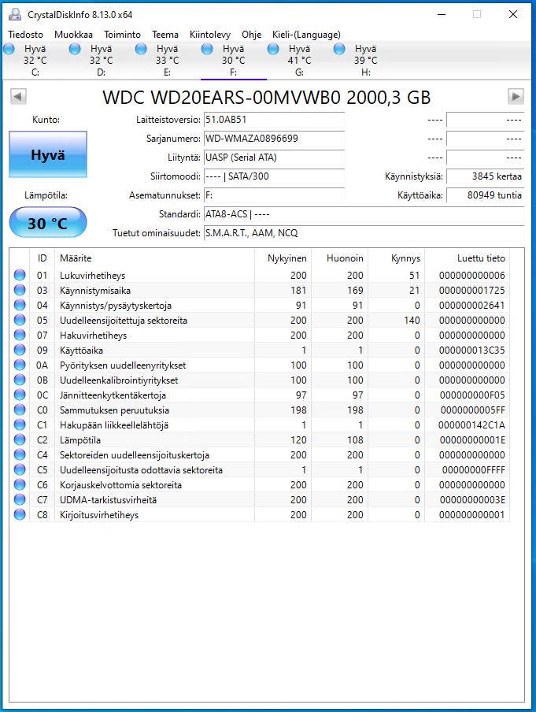Click status orb for C5 odottavia sektoreita
The image size is (536, 712).
(x=20, y=469)
